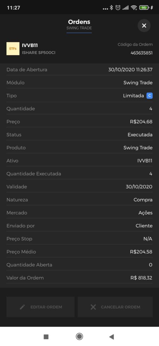Close the Ordens details panel
159x346 pixels.
(x=144, y=26)
